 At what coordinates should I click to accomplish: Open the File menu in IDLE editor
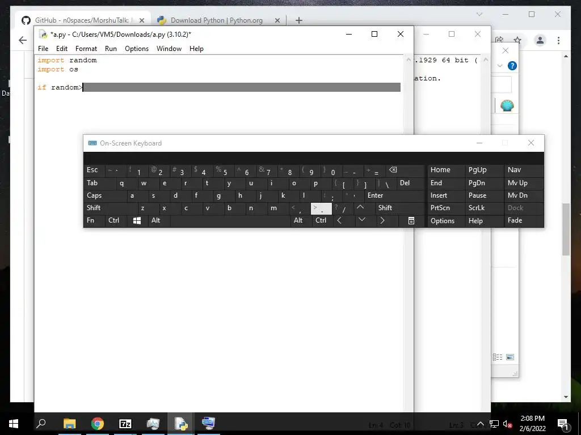[x=43, y=49]
